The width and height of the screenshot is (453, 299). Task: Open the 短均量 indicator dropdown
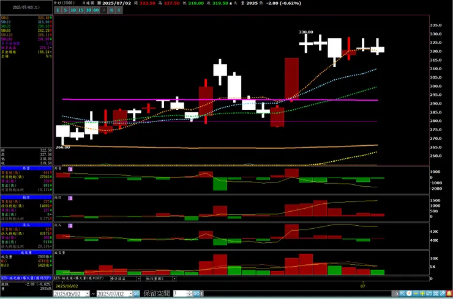tap(174, 278)
